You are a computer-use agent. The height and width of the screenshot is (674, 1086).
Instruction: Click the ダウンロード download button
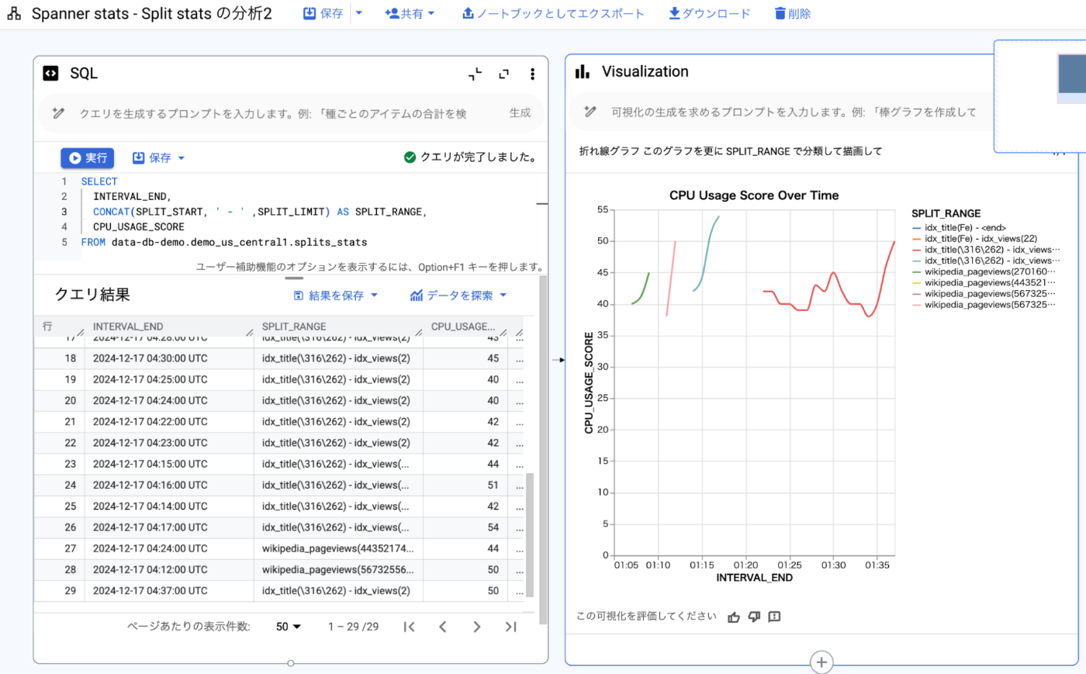pyautogui.click(x=710, y=13)
